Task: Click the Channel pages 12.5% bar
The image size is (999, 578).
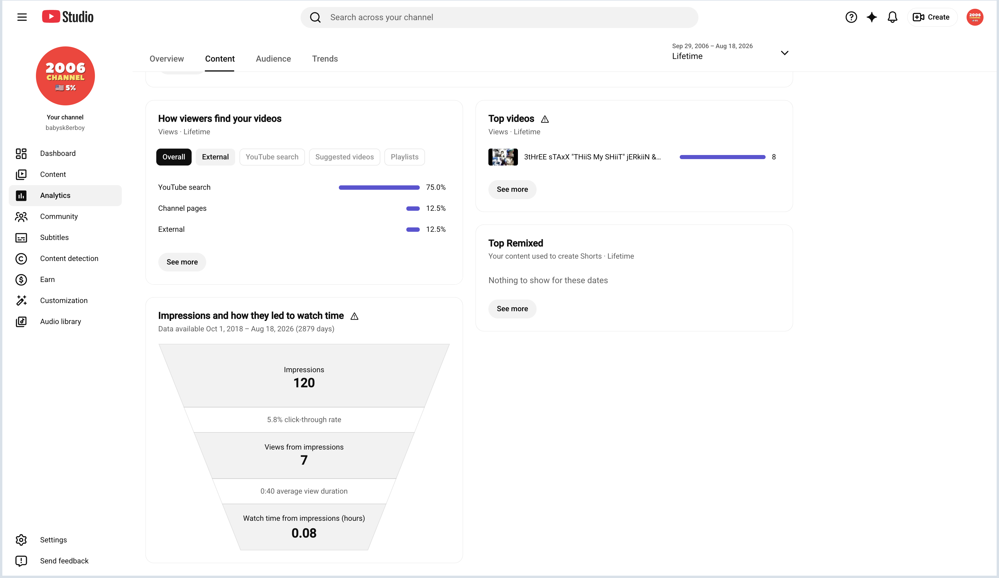Action: pyautogui.click(x=413, y=208)
